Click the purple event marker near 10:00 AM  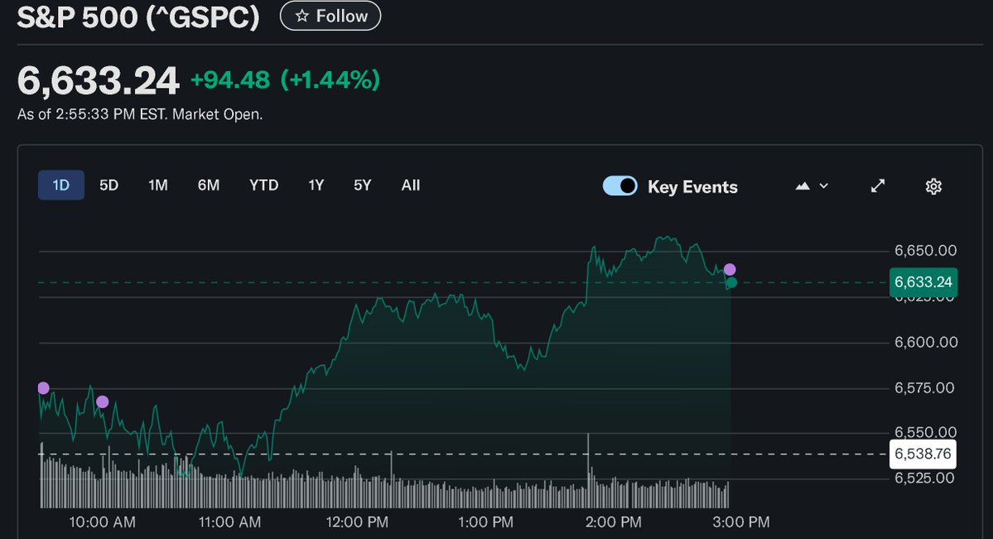click(x=102, y=402)
